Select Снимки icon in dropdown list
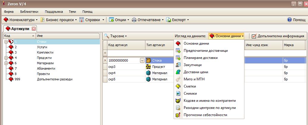 178,93
